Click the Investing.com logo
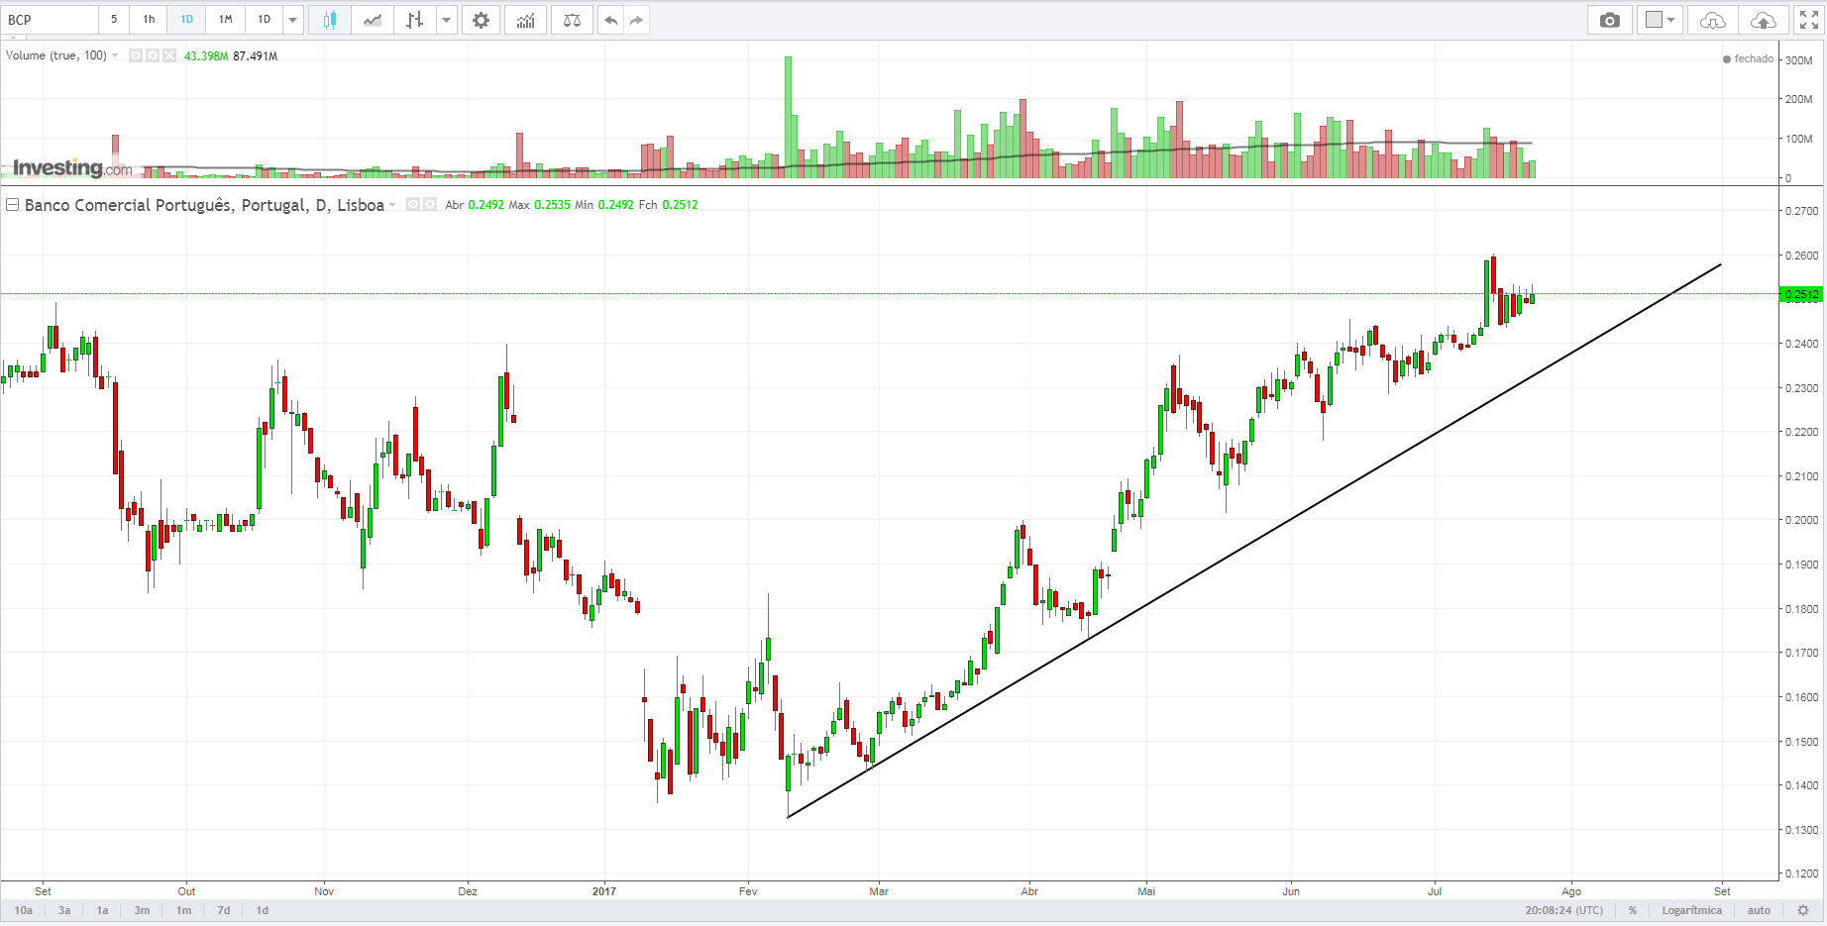Viewport: 1827px width, 926px height. click(71, 167)
